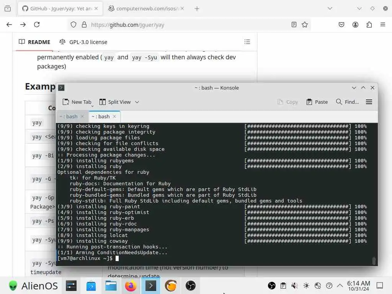Image resolution: width=392 pixels, height=294 pixels.
Task: Switch to the GitHub Jguer/yay tab
Action: [x=60, y=9]
